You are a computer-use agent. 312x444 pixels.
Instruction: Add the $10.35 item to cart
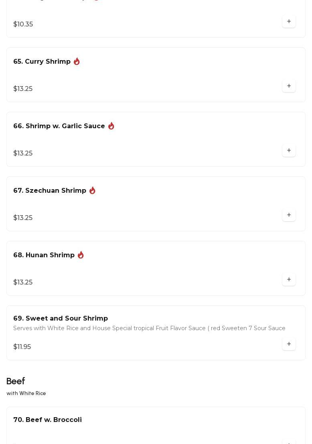point(289,22)
